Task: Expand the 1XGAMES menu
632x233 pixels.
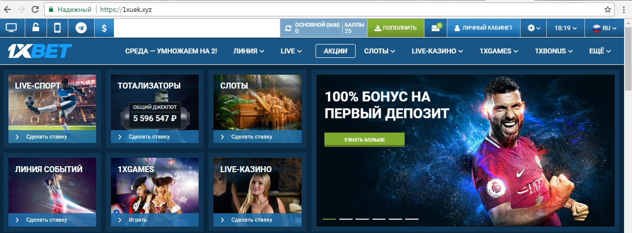Action: click(499, 51)
